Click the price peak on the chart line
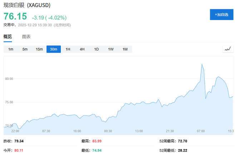This screenshot has width=236, height=153. pos(202,65)
